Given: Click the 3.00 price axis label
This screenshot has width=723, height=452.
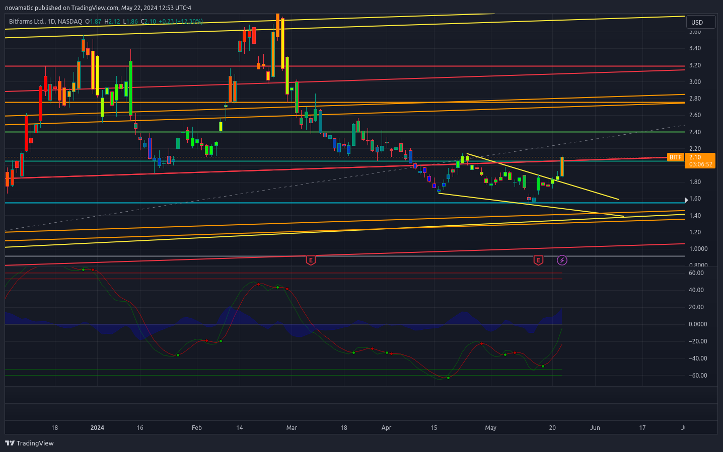Looking at the screenshot, I should pos(695,82).
